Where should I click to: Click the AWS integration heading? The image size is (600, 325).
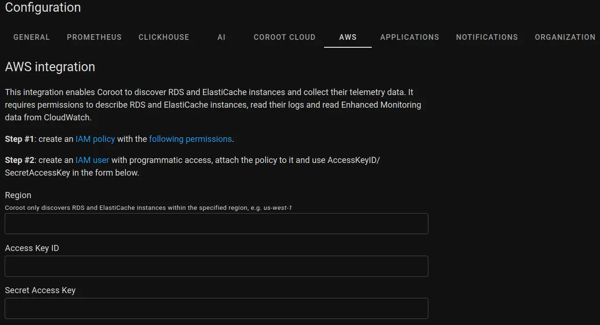(50, 67)
